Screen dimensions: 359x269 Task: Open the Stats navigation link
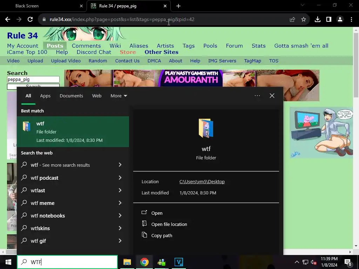click(259, 46)
